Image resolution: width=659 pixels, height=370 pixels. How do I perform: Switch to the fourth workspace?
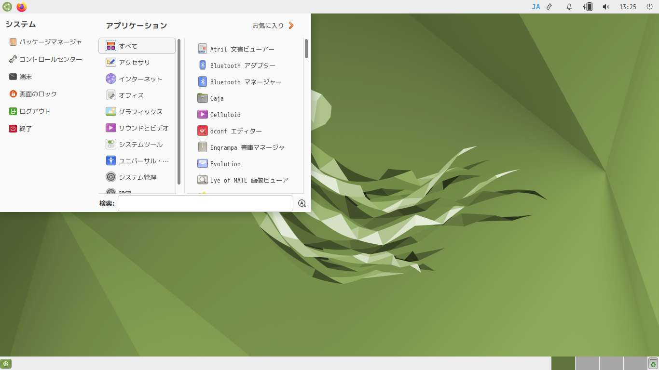635,363
